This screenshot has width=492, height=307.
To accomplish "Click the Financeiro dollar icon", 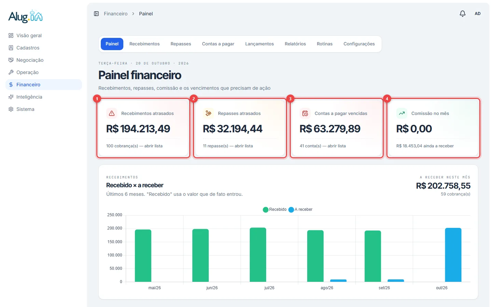I will pyautogui.click(x=11, y=85).
